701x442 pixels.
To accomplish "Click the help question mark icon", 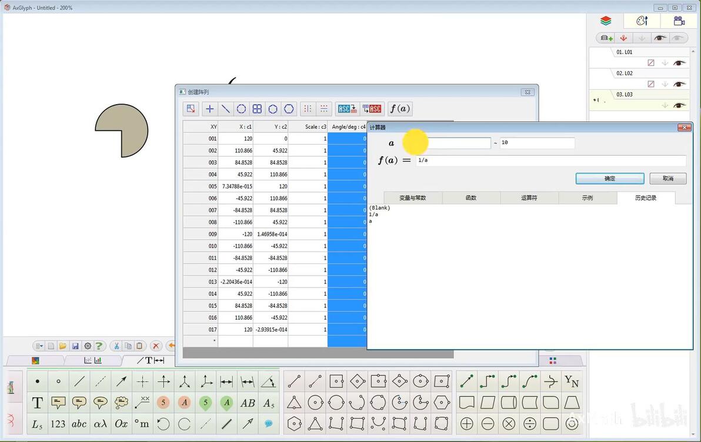I will pos(99,346).
